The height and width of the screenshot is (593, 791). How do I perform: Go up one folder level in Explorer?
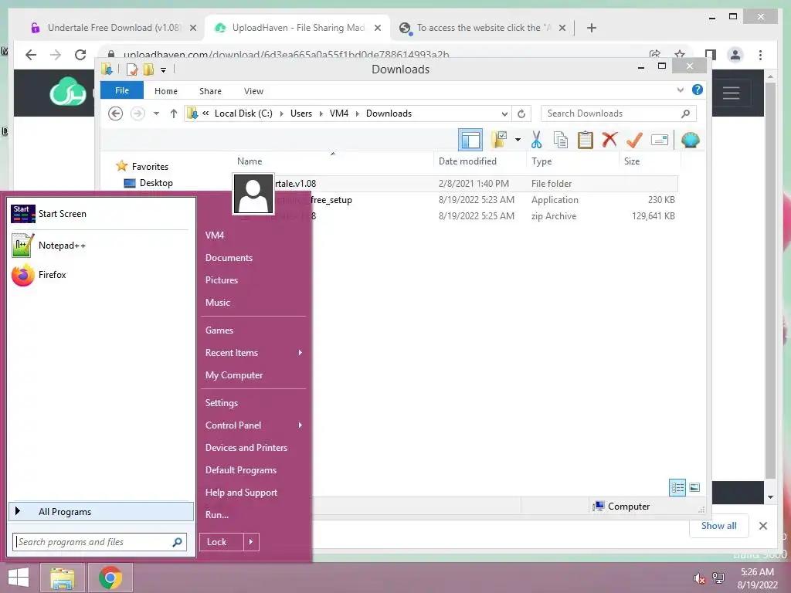coord(174,114)
